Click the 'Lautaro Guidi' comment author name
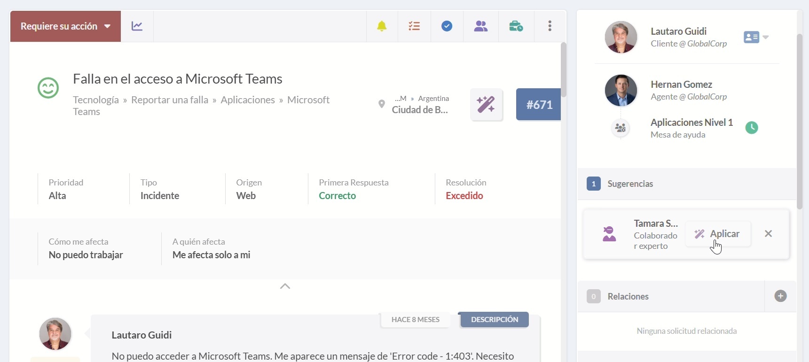809x362 pixels. pyautogui.click(x=141, y=335)
